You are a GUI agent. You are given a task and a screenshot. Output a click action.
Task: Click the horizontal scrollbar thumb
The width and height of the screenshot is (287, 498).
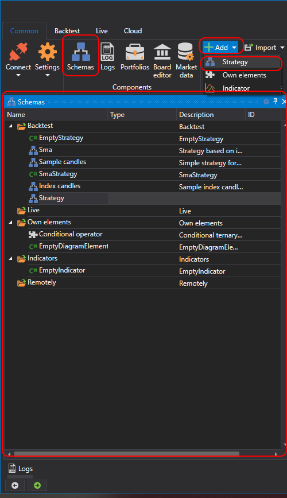pyautogui.click(x=127, y=454)
